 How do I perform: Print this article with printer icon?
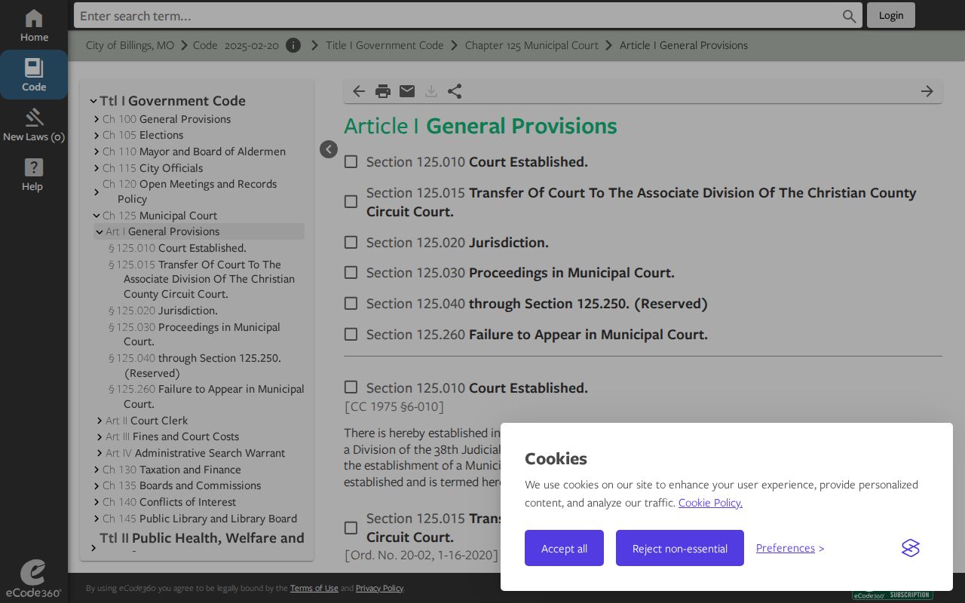coord(383,91)
